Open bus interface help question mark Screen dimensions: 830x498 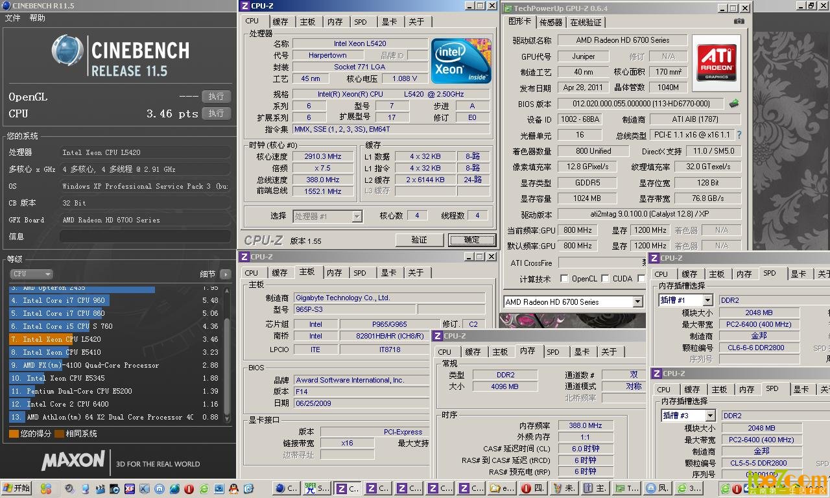point(739,135)
